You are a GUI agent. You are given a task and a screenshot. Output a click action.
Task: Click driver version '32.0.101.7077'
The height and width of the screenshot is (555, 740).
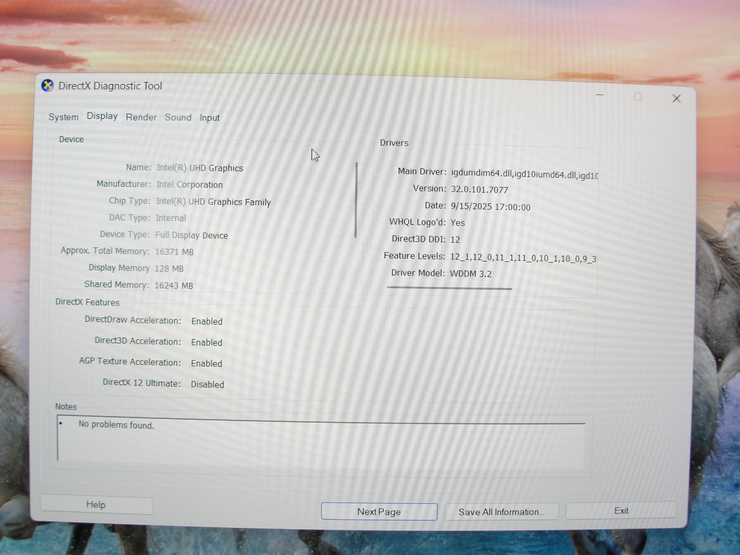pyautogui.click(x=480, y=190)
